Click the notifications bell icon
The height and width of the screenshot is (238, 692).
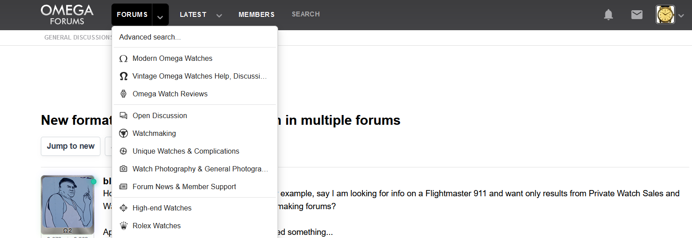tap(608, 15)
